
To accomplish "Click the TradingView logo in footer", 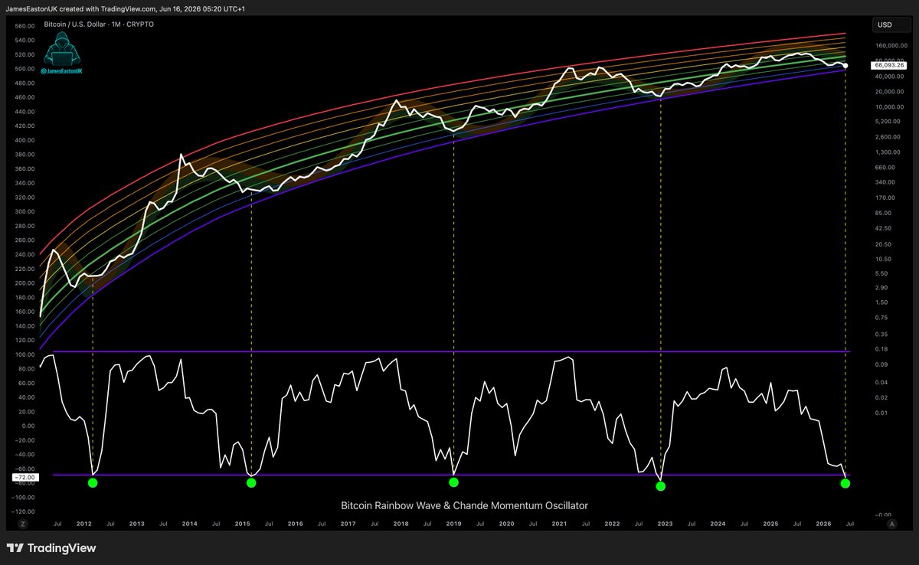I will [x=51, y=547].
